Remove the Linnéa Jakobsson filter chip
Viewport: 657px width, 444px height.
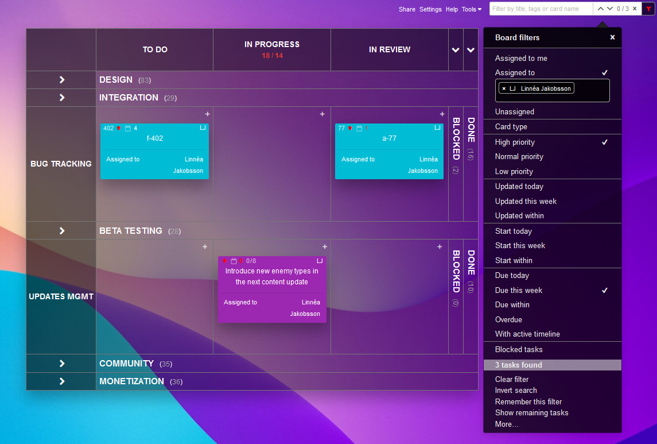pyautogui.click(x=504, y=88)
